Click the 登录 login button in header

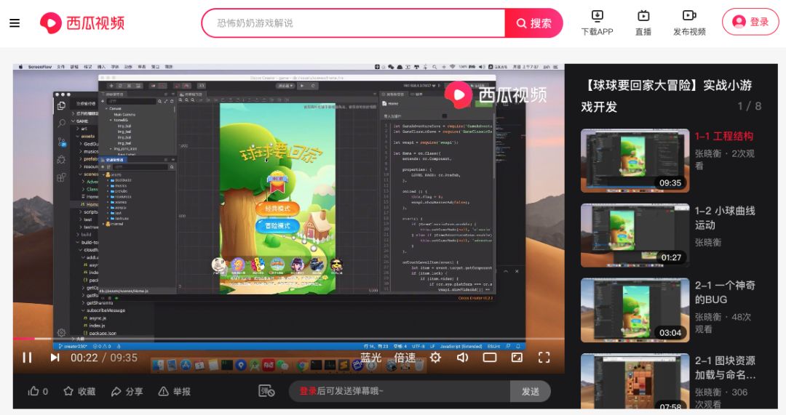click(750, 22)
